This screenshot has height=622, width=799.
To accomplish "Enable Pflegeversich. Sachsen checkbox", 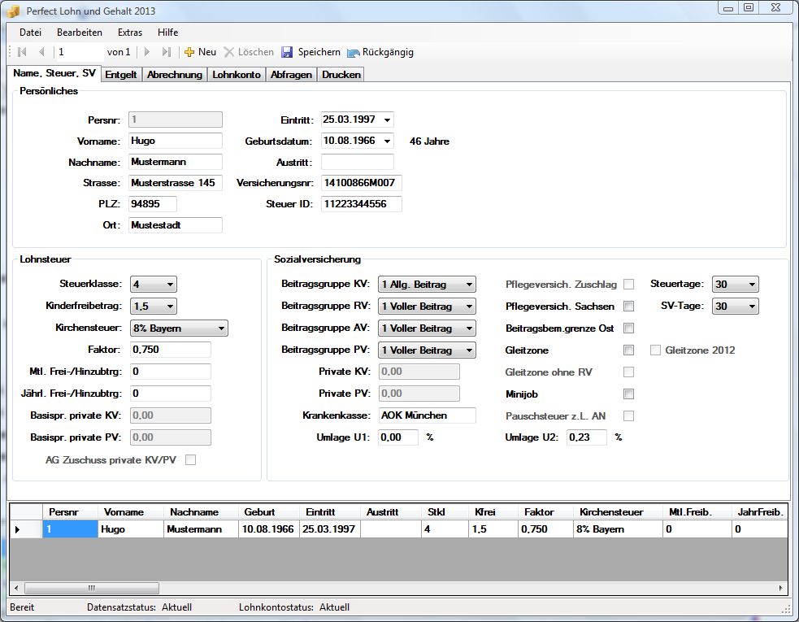I will pyautogui.click(x=629, y=306).
